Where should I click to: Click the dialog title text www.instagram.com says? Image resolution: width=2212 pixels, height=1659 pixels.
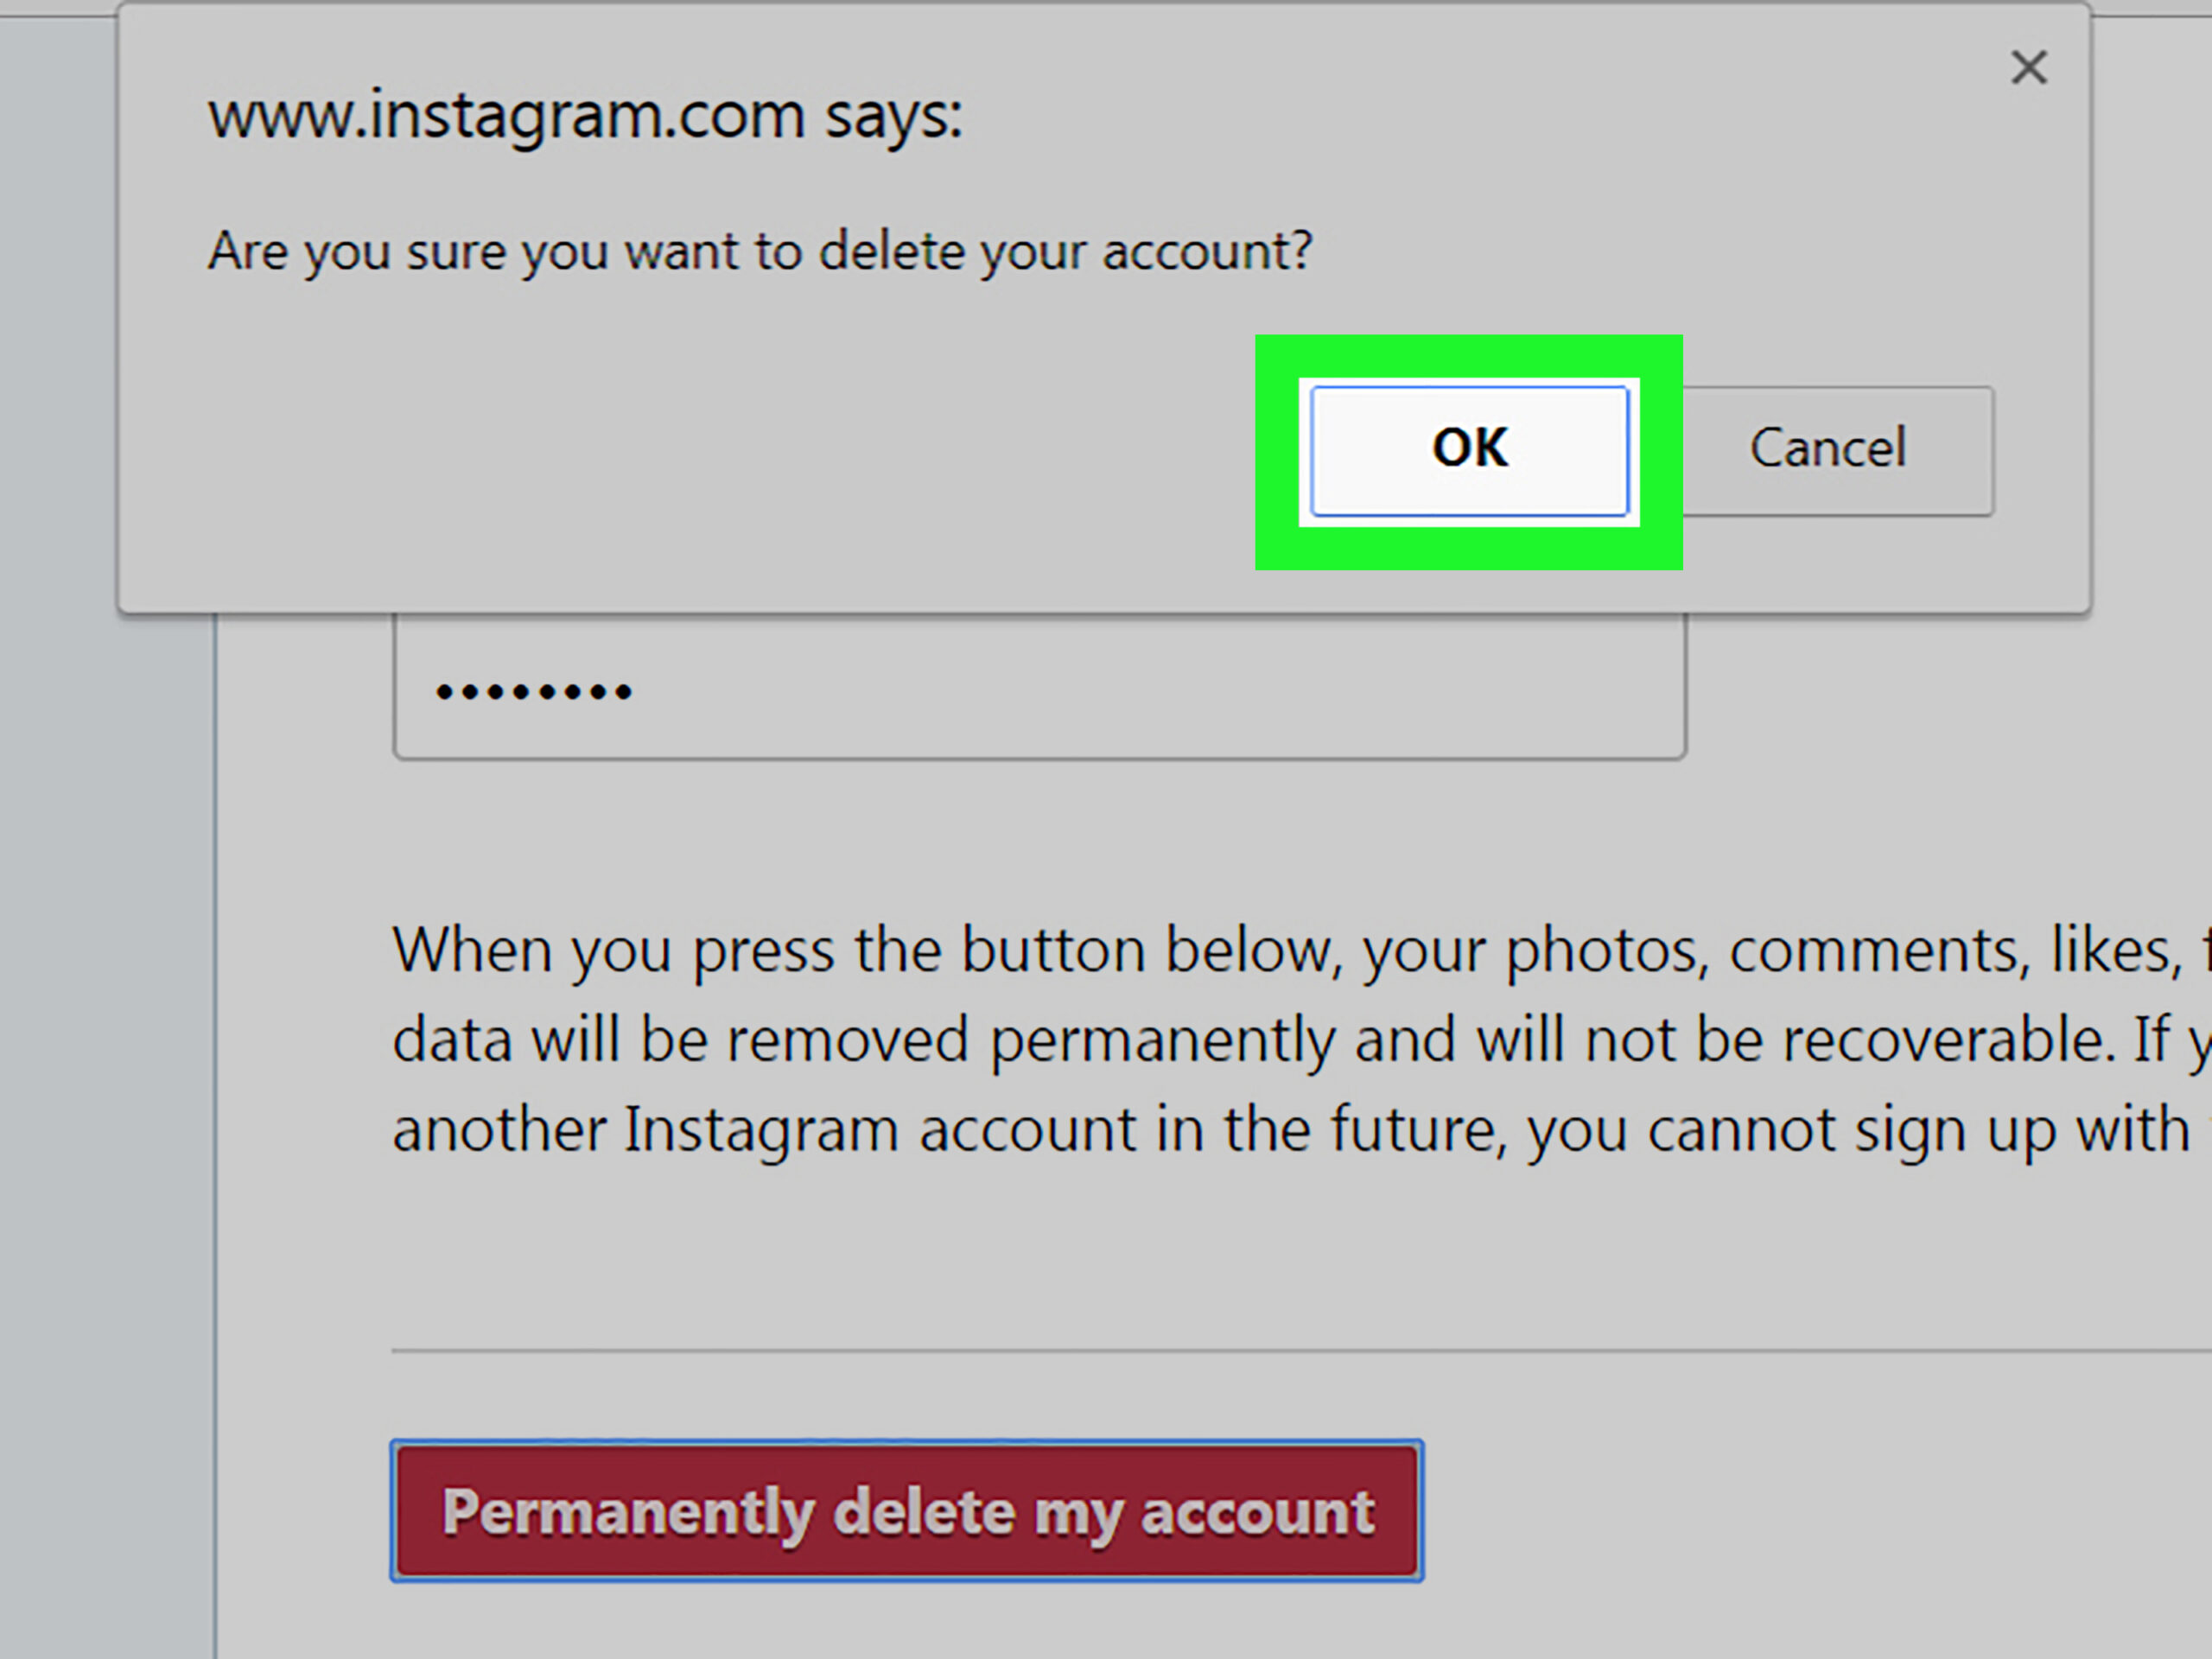(x=585, y=115)
